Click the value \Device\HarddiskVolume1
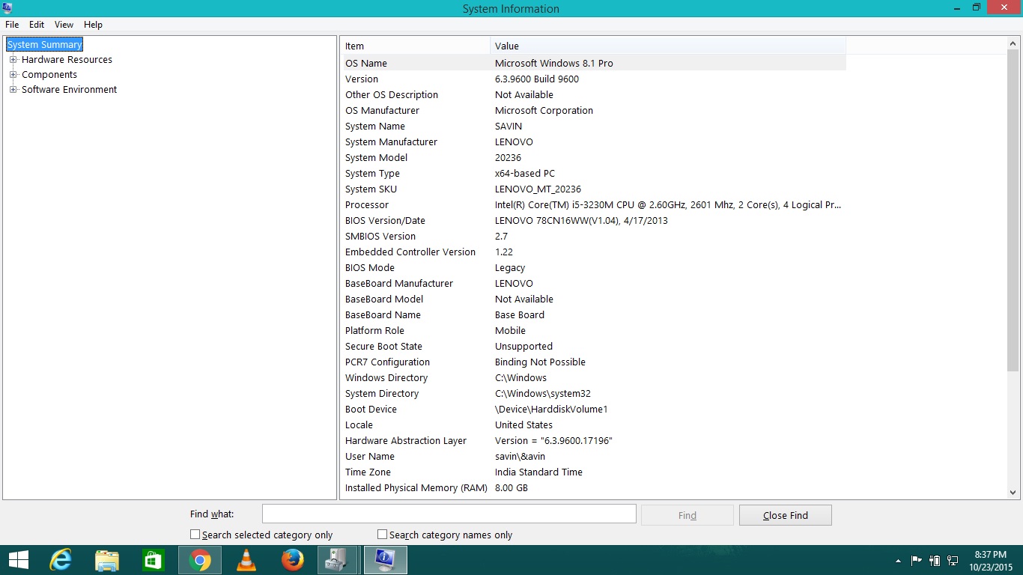This screenshot has height=575, width=1023. (551, 409)
